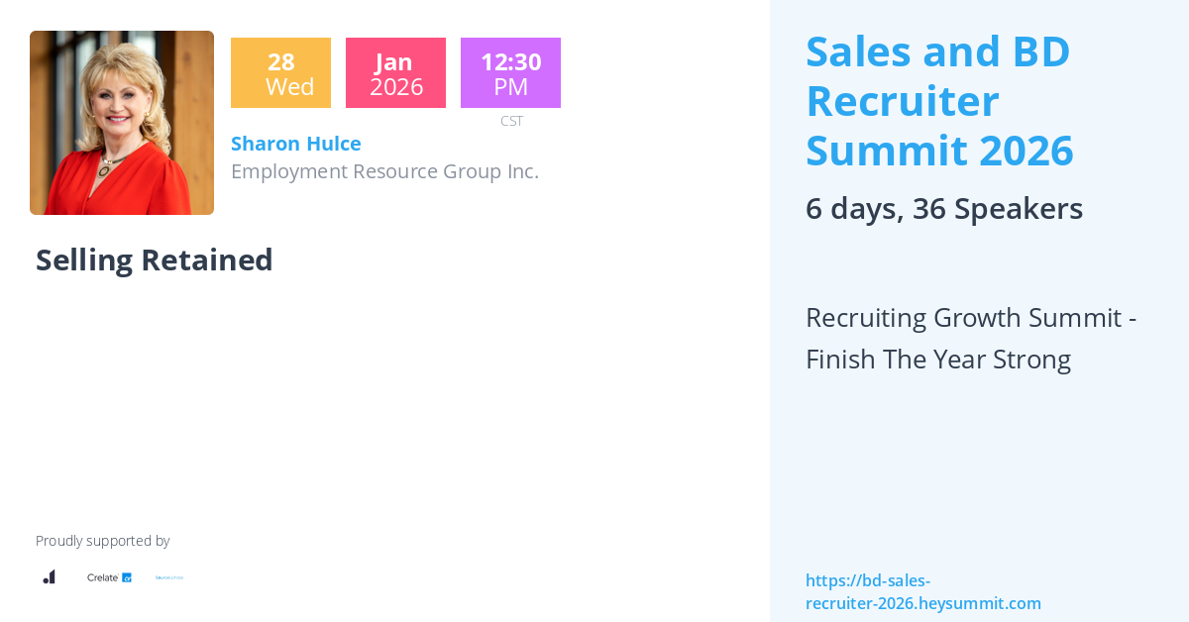Viewport: 1189px width, 622px height.
Task: Click the Selling Retained session title
Action: click(x=155, y=259)
